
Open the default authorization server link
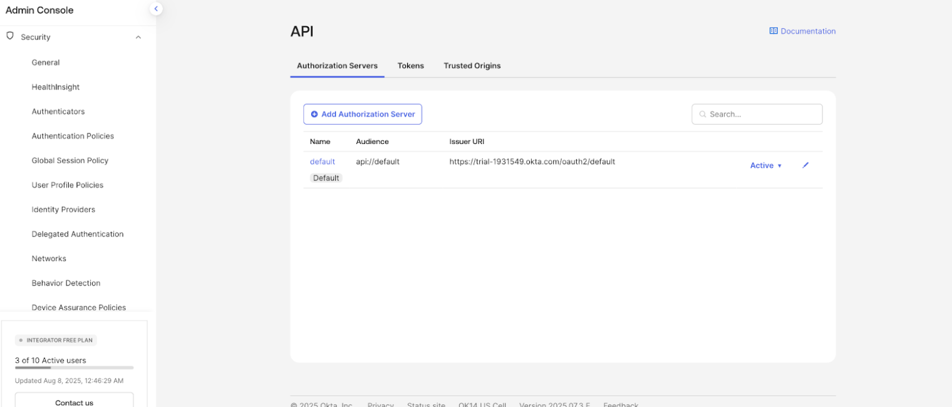tap(322, 162)
